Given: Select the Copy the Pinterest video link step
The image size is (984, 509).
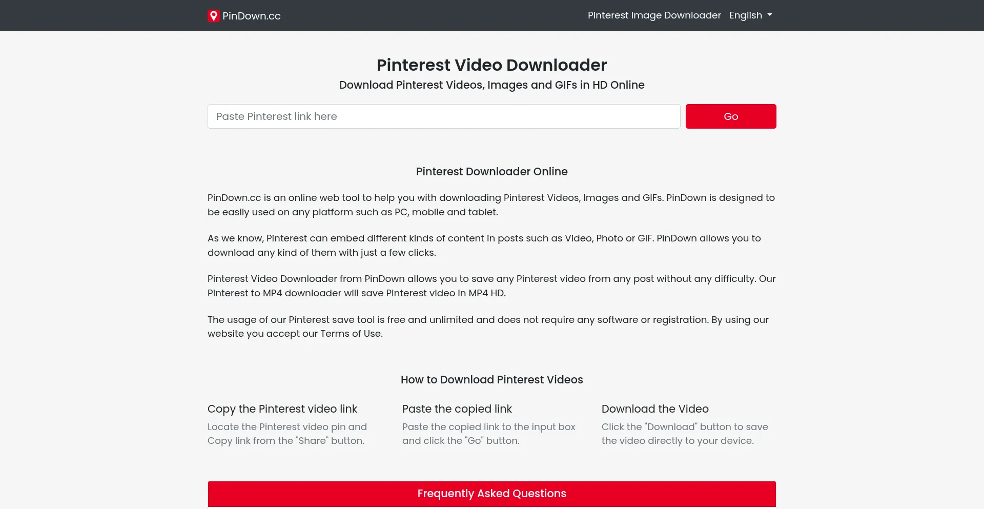Looking at the screenshot, I should pos(282,409).
